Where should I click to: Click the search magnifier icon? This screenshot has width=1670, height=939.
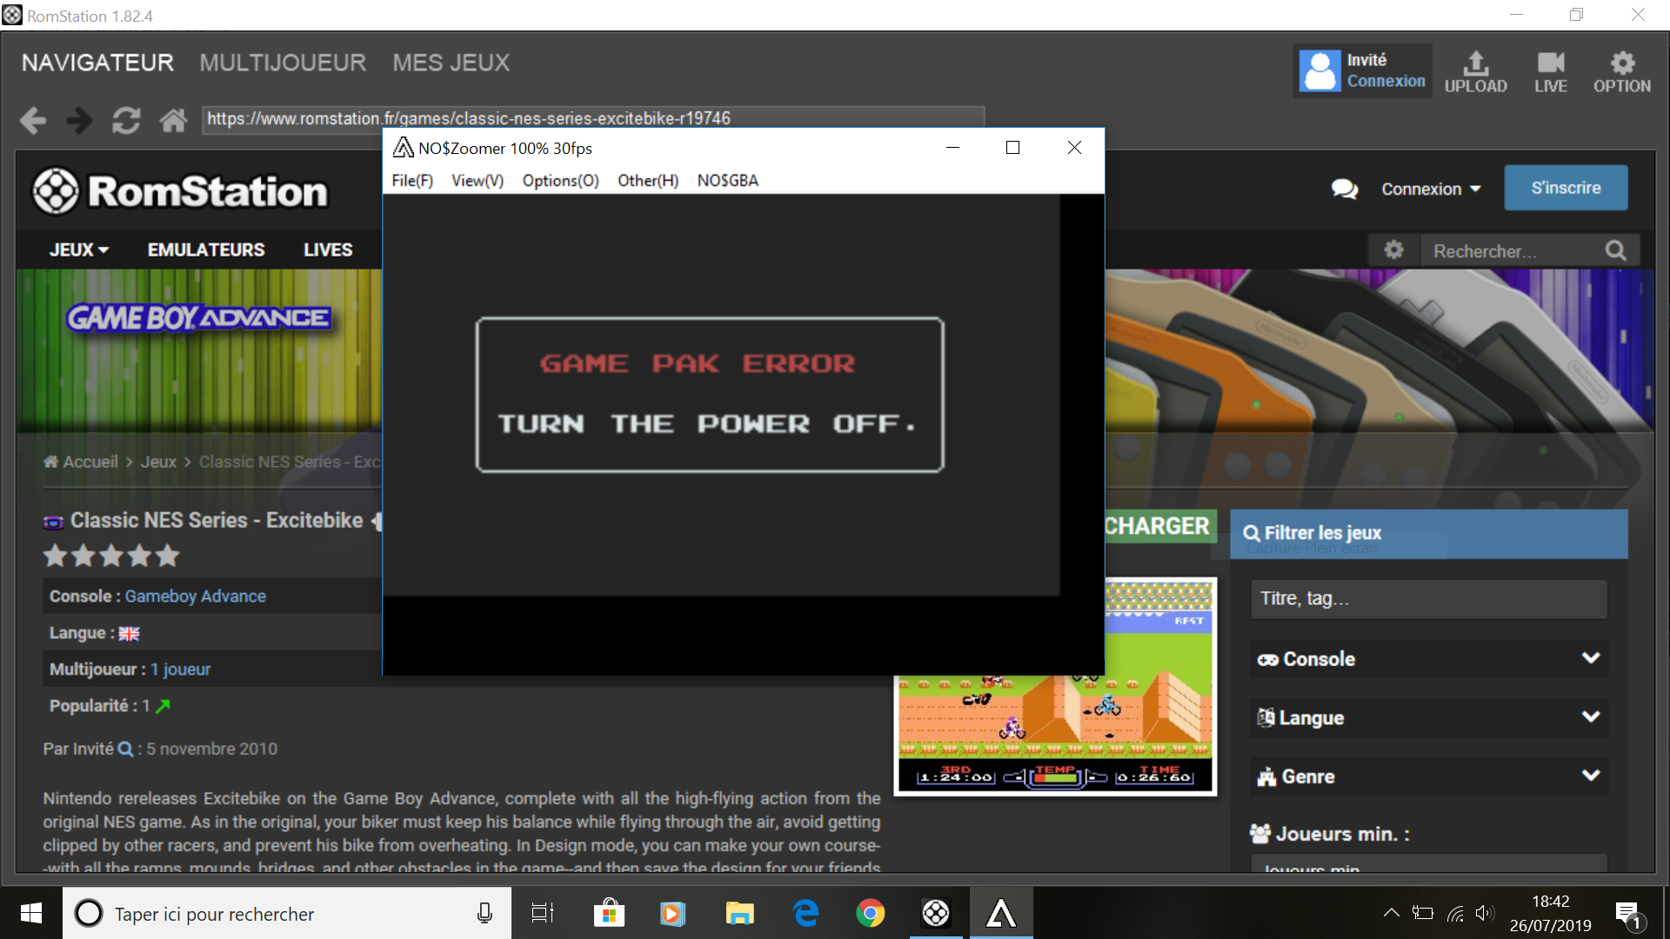pyautogui.click(x=1615, y=250)
